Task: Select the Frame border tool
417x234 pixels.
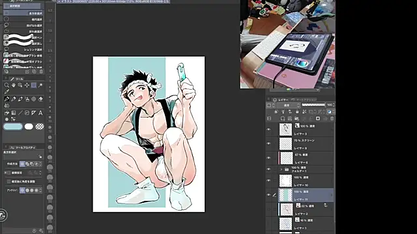Action: (x=27, y=112)
